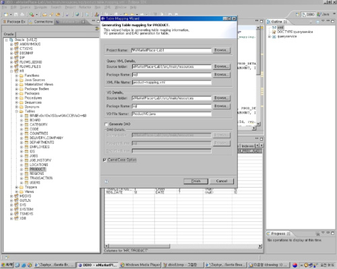Maximize the Progress view panel

[332, 233]
